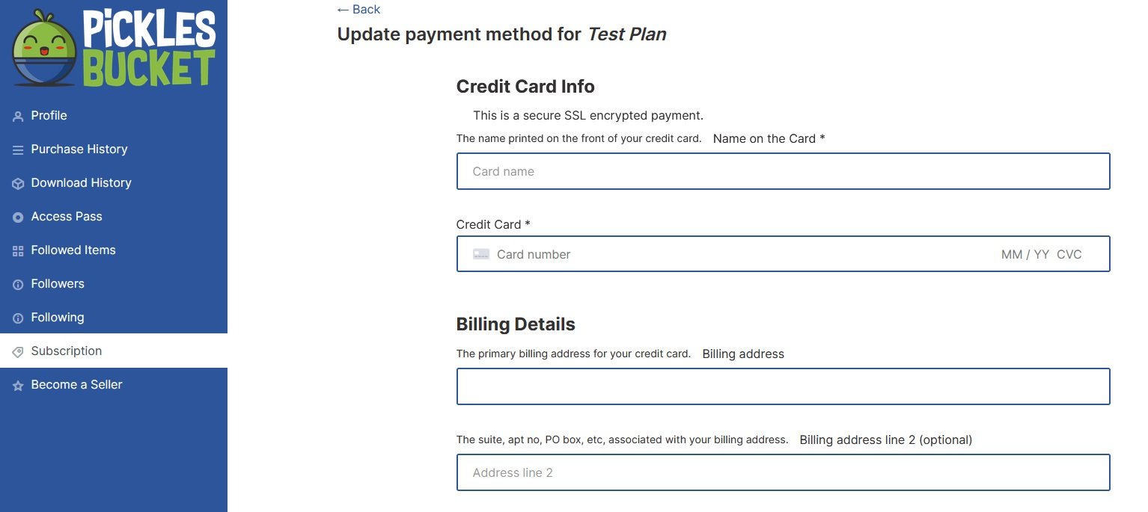Open Followers from the sidebar

(x=58, y=284)
